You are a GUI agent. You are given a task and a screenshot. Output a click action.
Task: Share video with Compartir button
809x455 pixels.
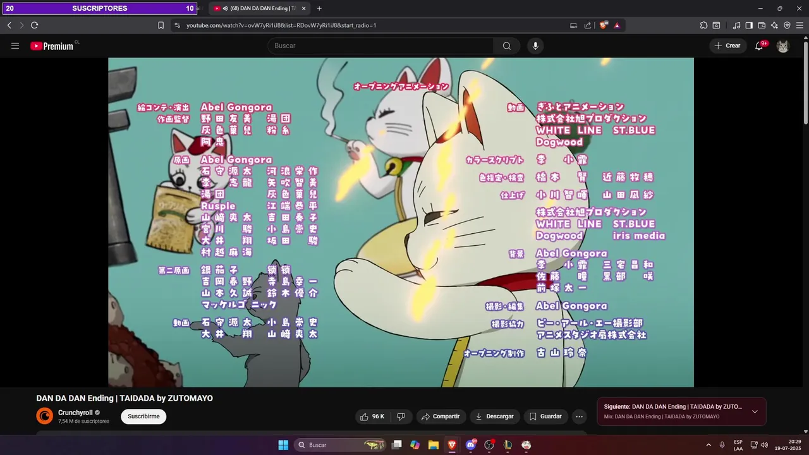point(441,416)
